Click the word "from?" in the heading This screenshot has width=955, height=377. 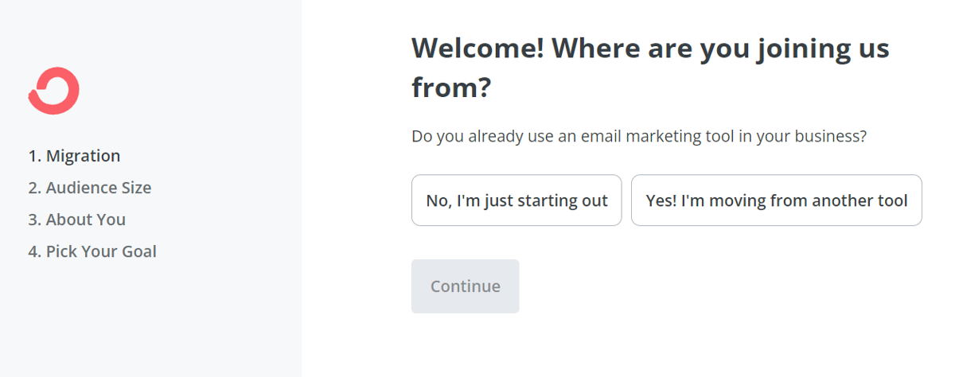click(x=450, y=87)
